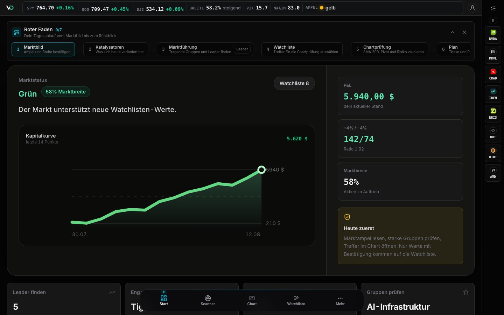Screen dimensions: 504x315
Task: Click the star icon on Gruppen prüfen card
Action: point(466,292)
